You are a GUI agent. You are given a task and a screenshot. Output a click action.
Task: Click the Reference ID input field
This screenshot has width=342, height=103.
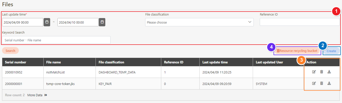300,22
